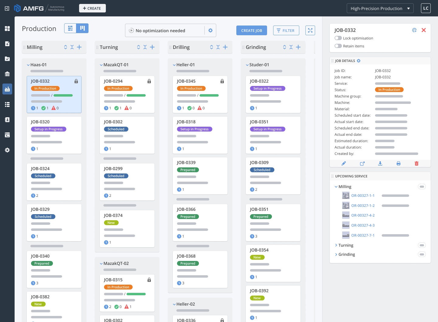Start the optimization play icon
The height and width of the screenshot is (322, 438).
[x=131, y=30]
